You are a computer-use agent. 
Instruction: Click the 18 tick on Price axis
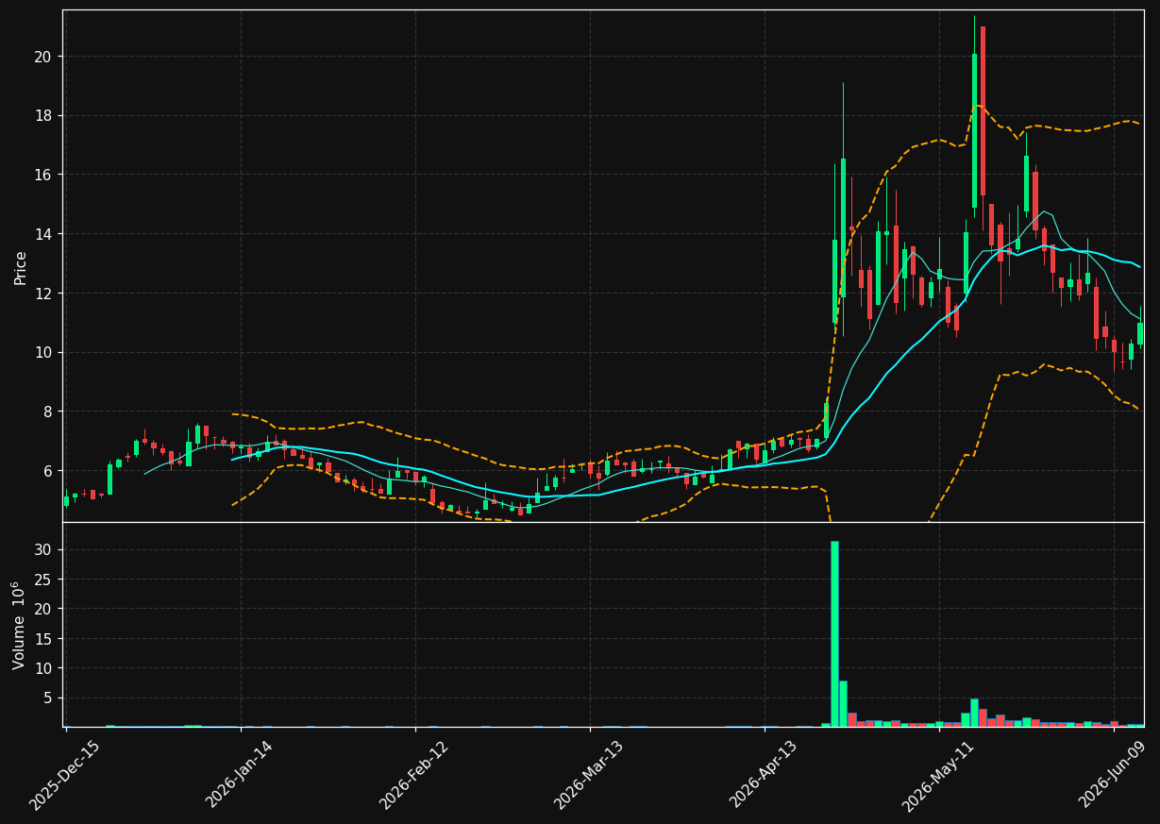coord(42,116)
